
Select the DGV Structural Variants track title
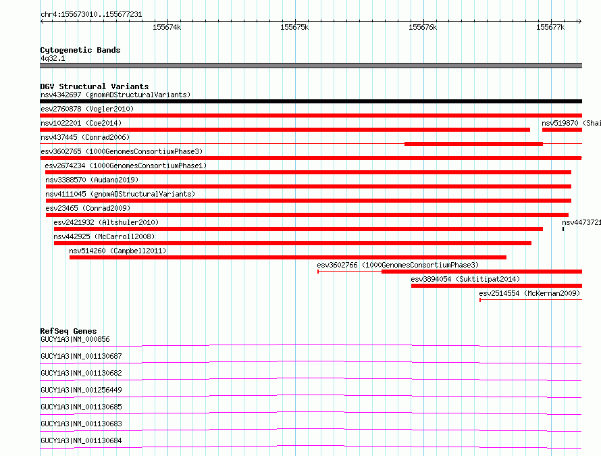pos(95,86)
